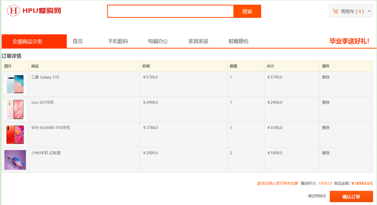The image size is (377, 205).
Task: Click the 图片 column header
Action: (x=8, y=66)
